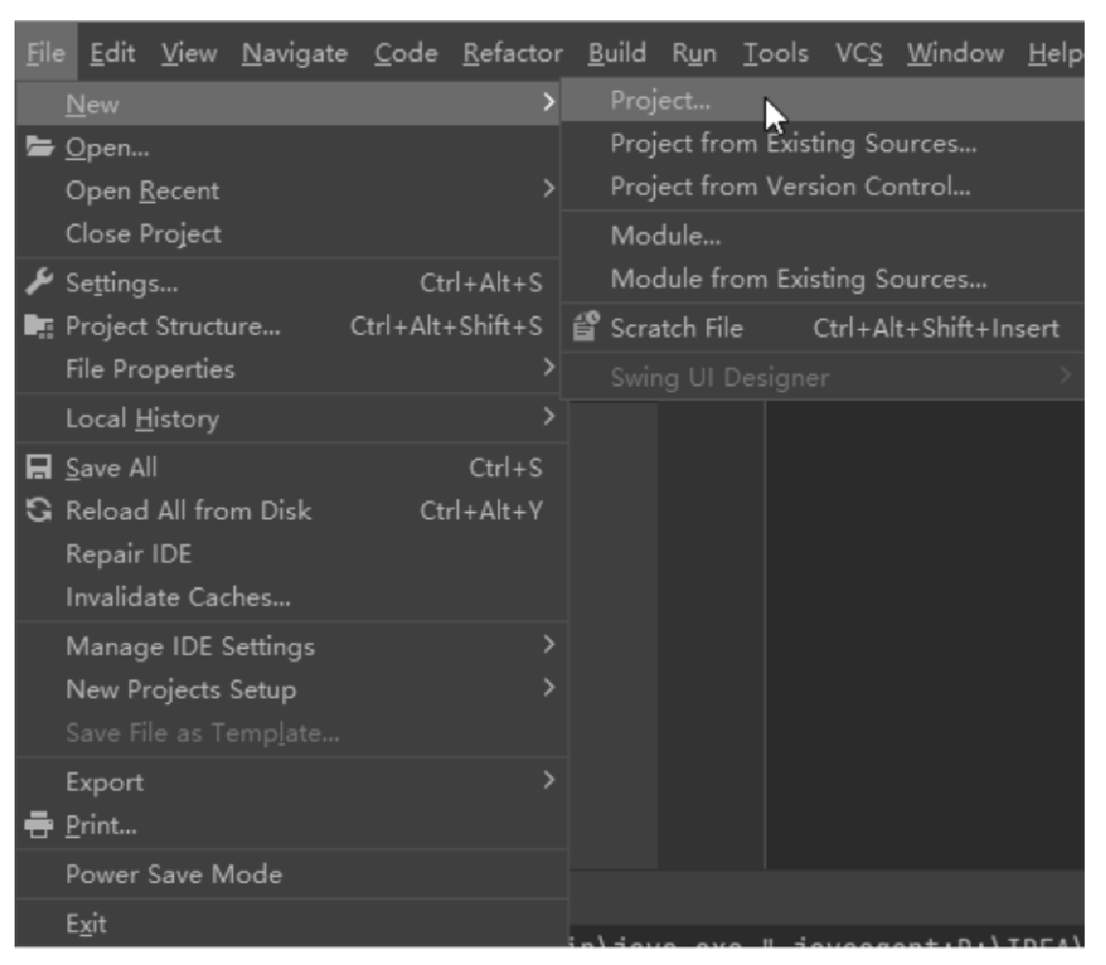
Task: Click the floppy disk Save All icon
Action: [x=39, y=467]
